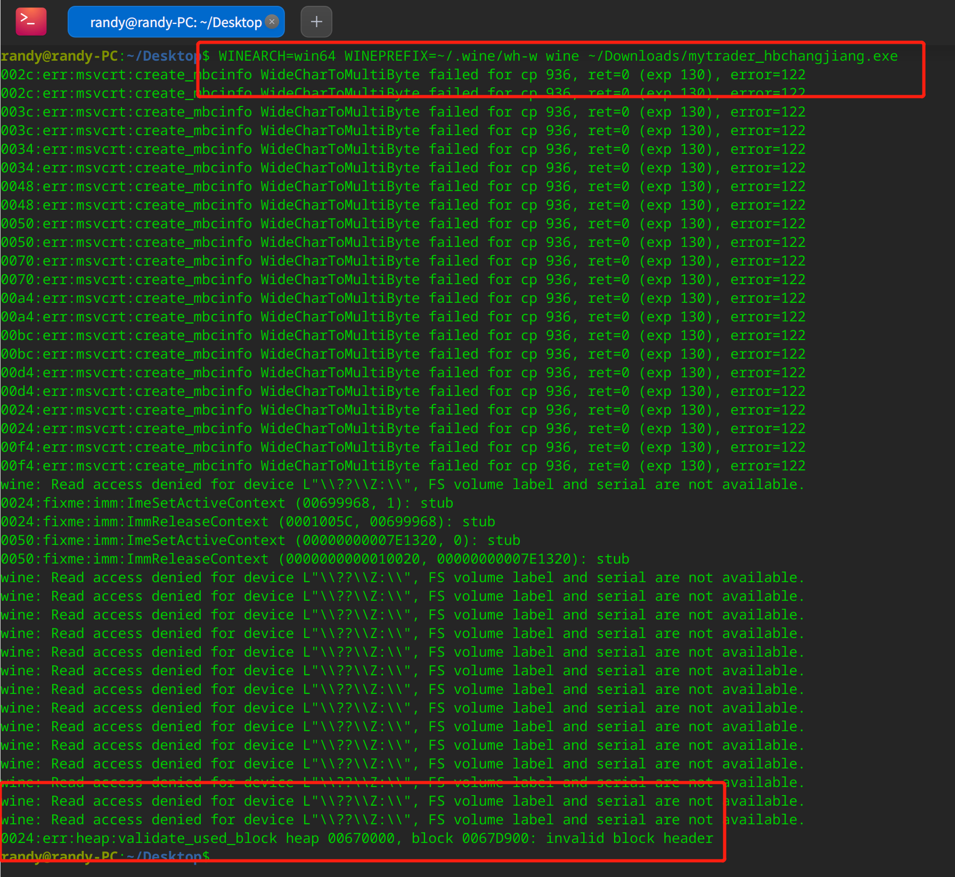Select the randy@randy-PC: ~/Desktop tab

[176, 22]
